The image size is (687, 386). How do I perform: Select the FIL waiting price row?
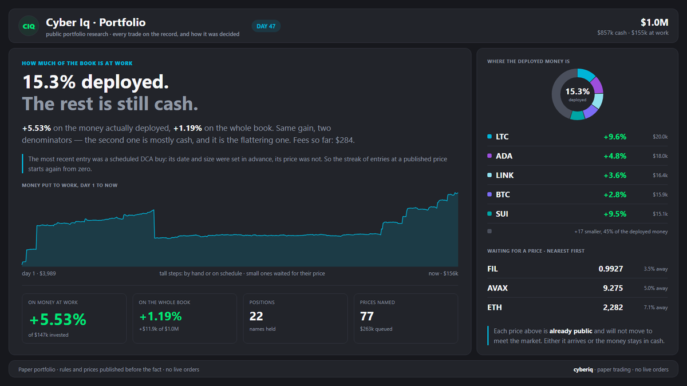(x=577, y=269)
